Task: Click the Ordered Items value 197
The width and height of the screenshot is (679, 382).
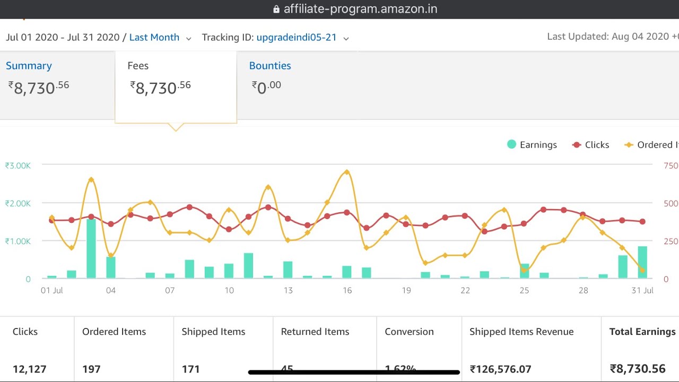Action: (x=91, y=369)
